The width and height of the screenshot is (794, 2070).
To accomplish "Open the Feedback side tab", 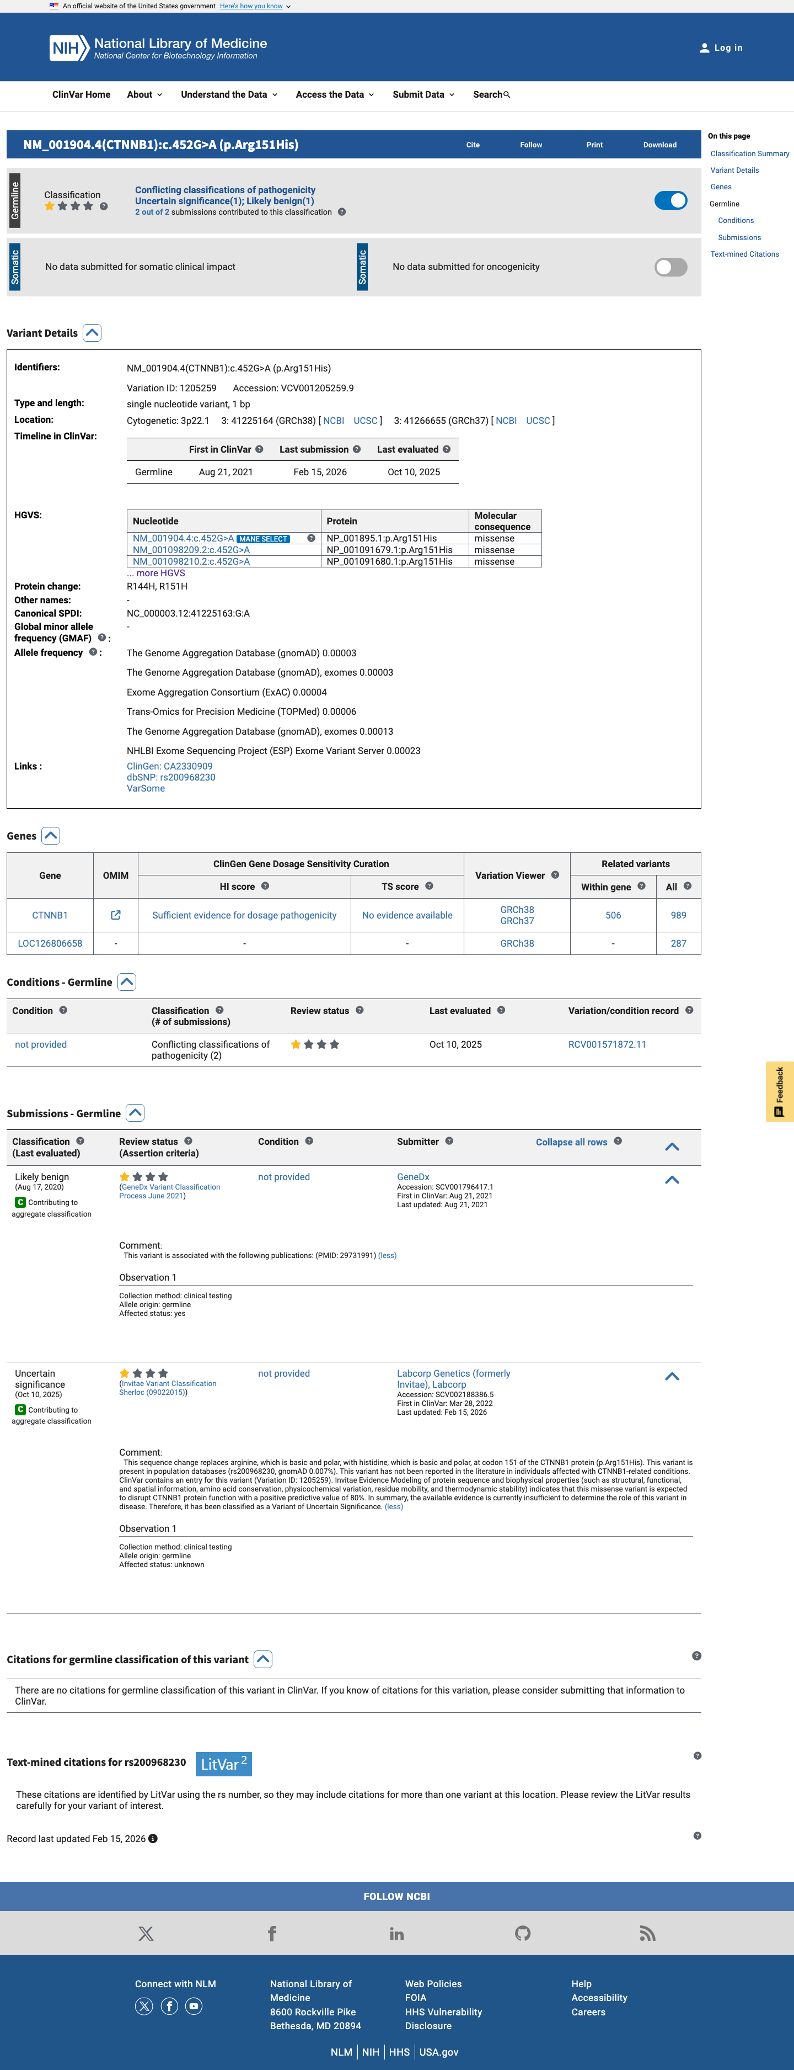I will pos(780,1091).
